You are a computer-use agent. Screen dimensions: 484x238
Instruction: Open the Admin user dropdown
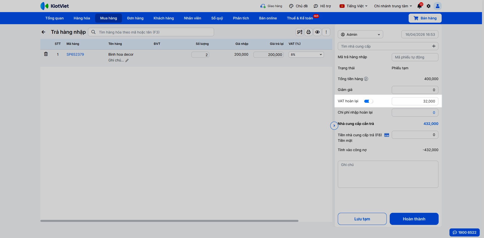[x=360, y=35]
